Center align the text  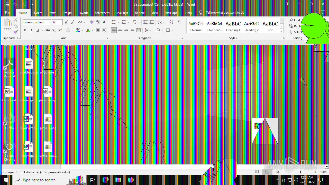point(120,30)
